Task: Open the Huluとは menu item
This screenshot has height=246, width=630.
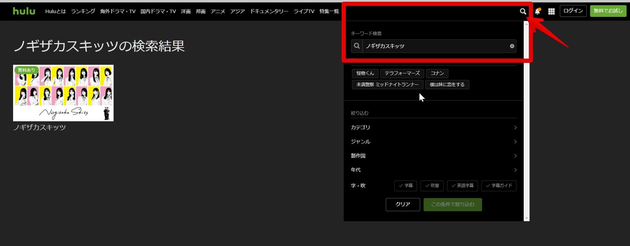Action: pyautogui.click(x=55, y=11)
